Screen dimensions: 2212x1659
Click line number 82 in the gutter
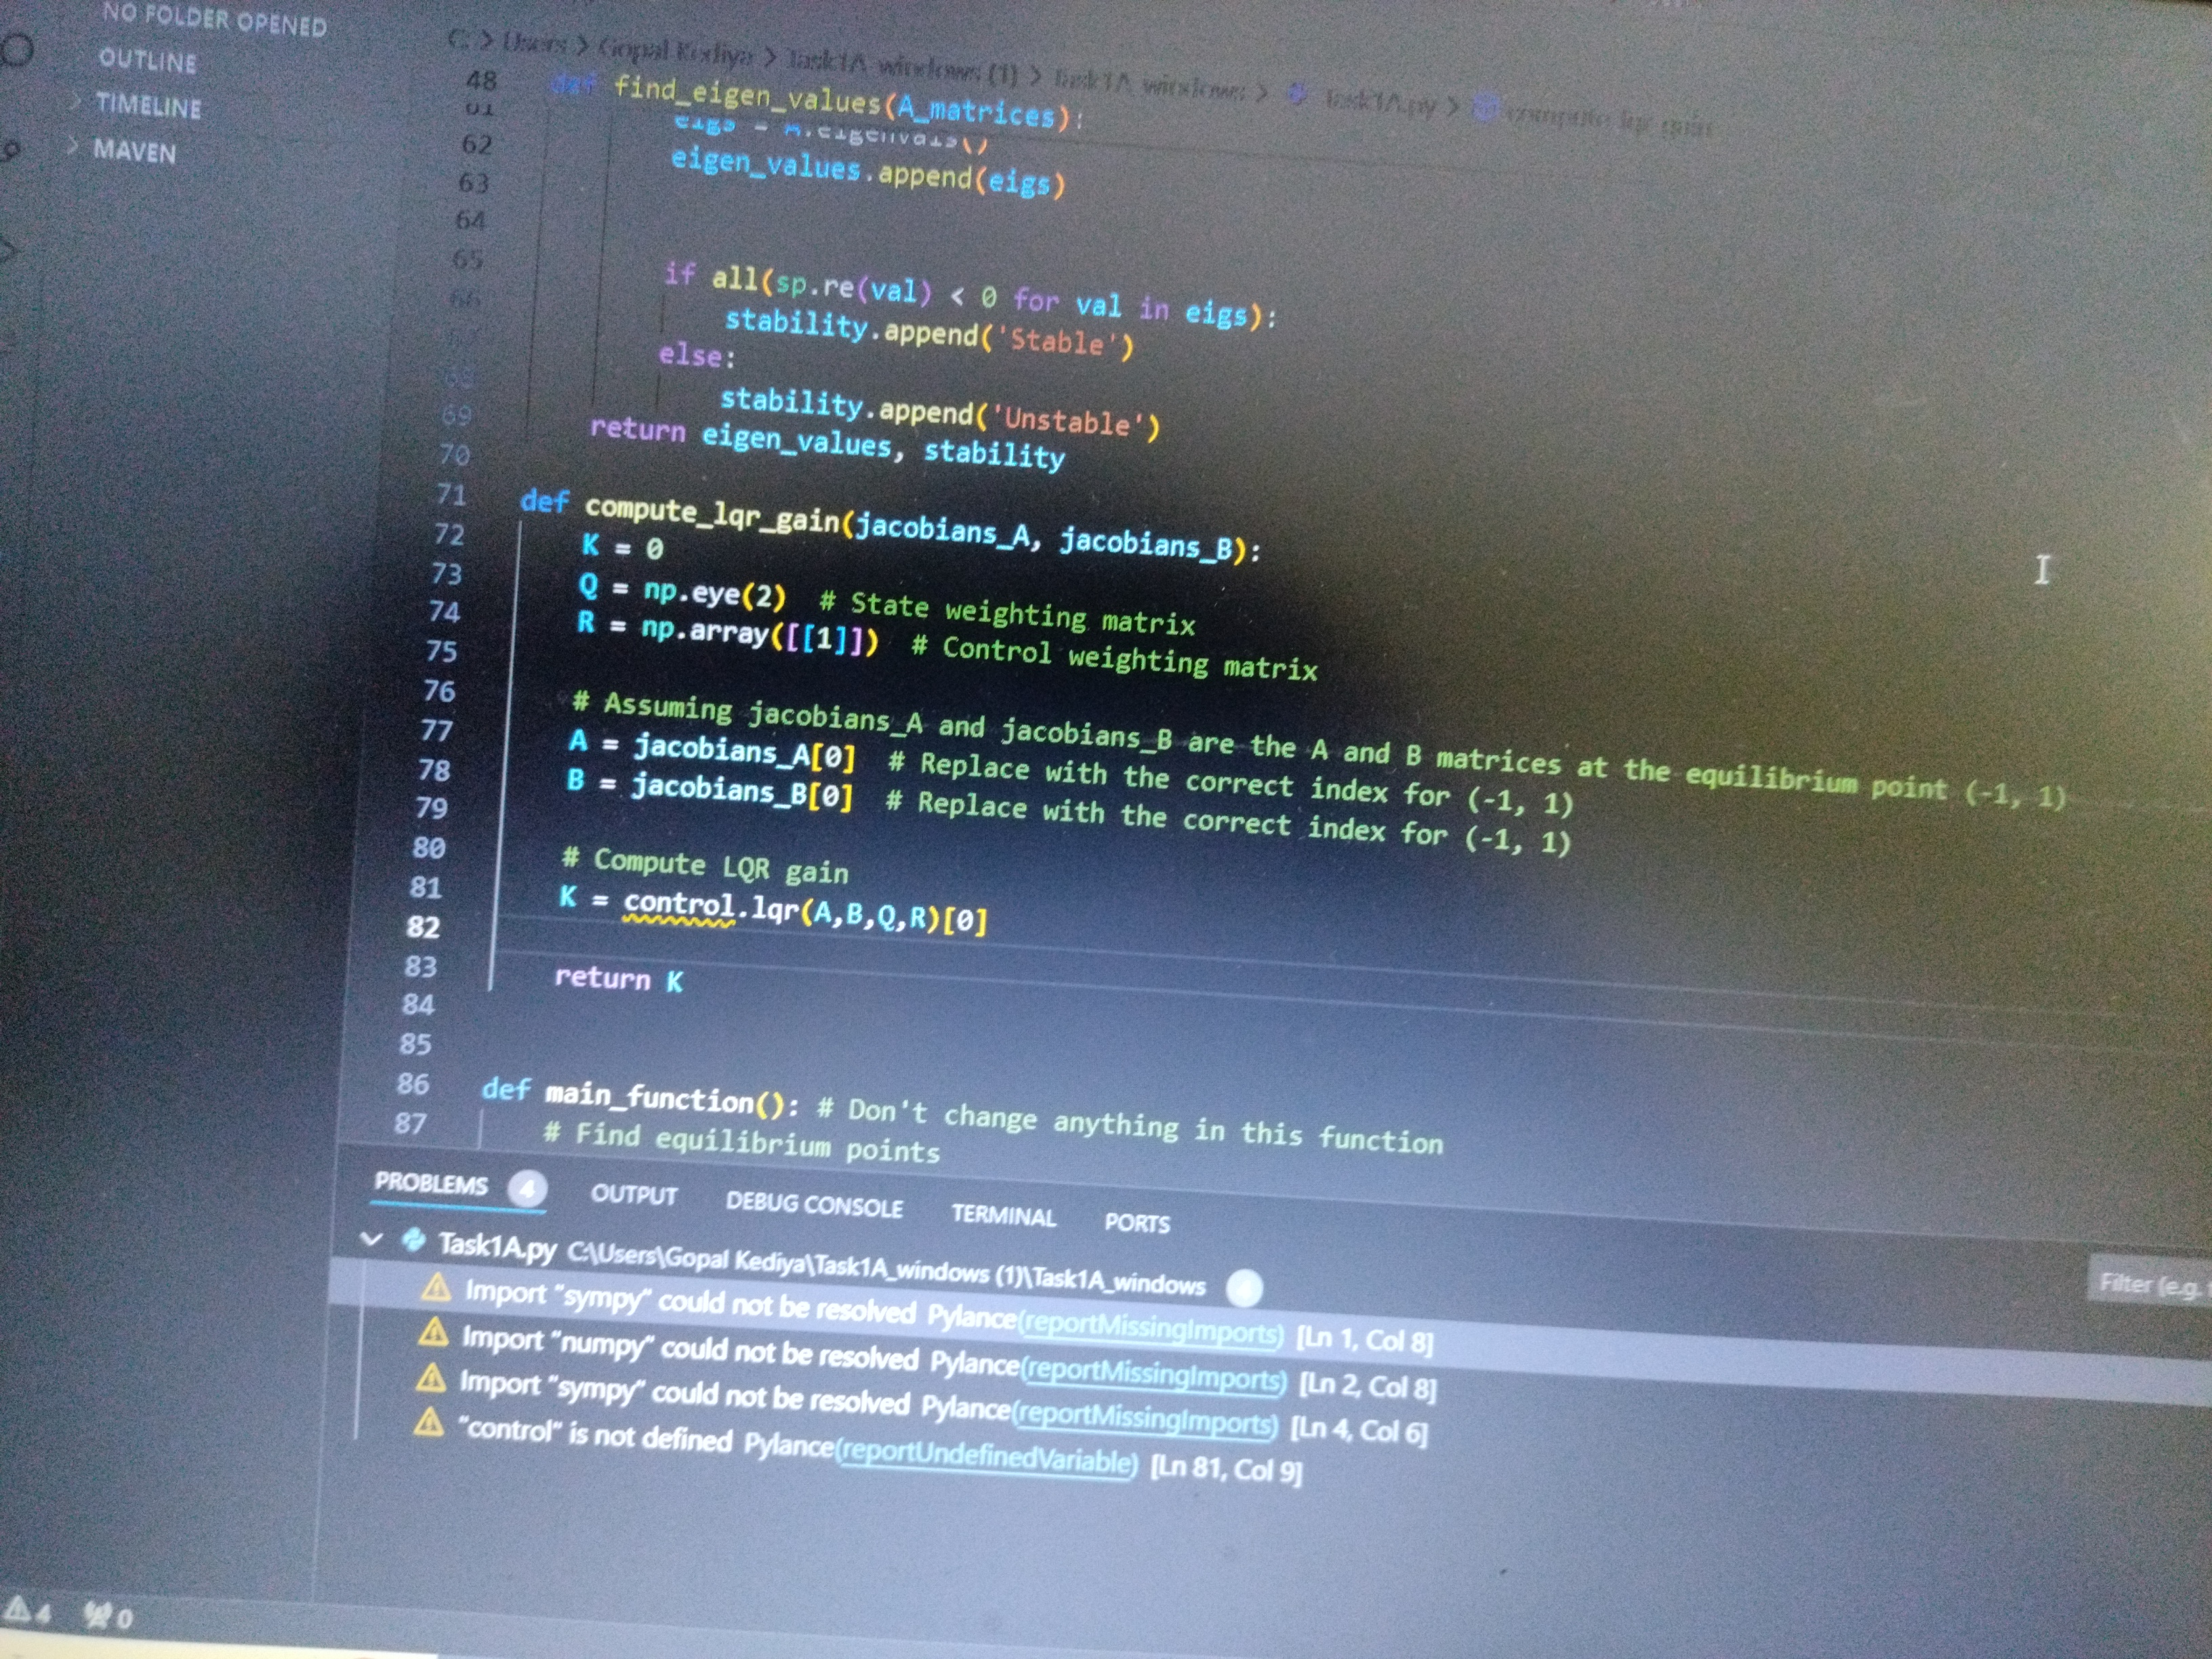coord(423,927)
